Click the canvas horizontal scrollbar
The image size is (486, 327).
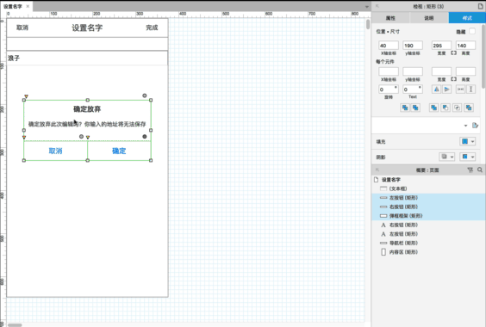point(15,324)
